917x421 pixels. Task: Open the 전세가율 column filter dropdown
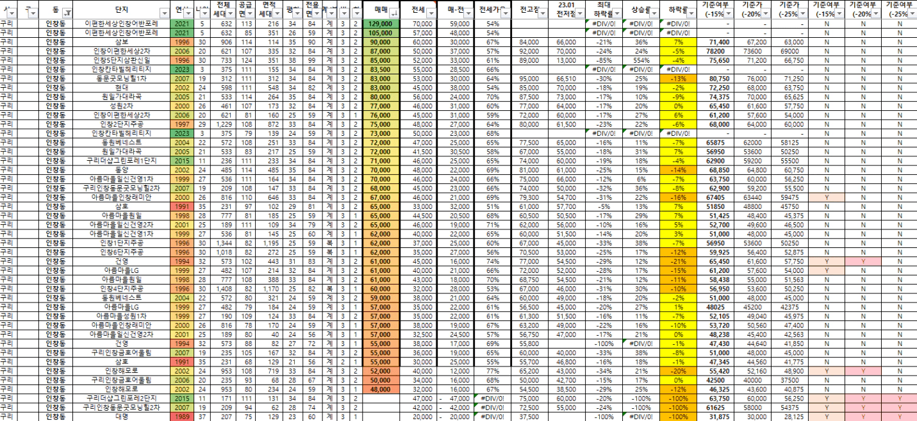(x=505, y=12)
